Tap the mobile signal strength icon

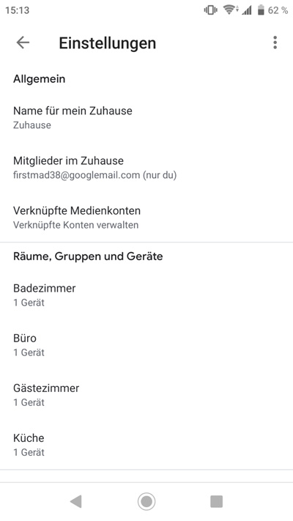point(247,11)
